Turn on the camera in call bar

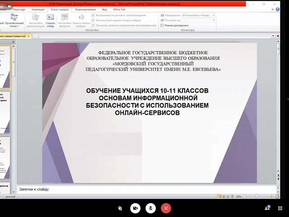click(x=135, y=208)
